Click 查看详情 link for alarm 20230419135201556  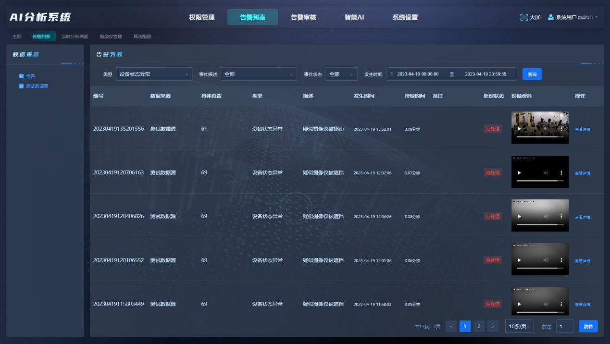[583, 129]
